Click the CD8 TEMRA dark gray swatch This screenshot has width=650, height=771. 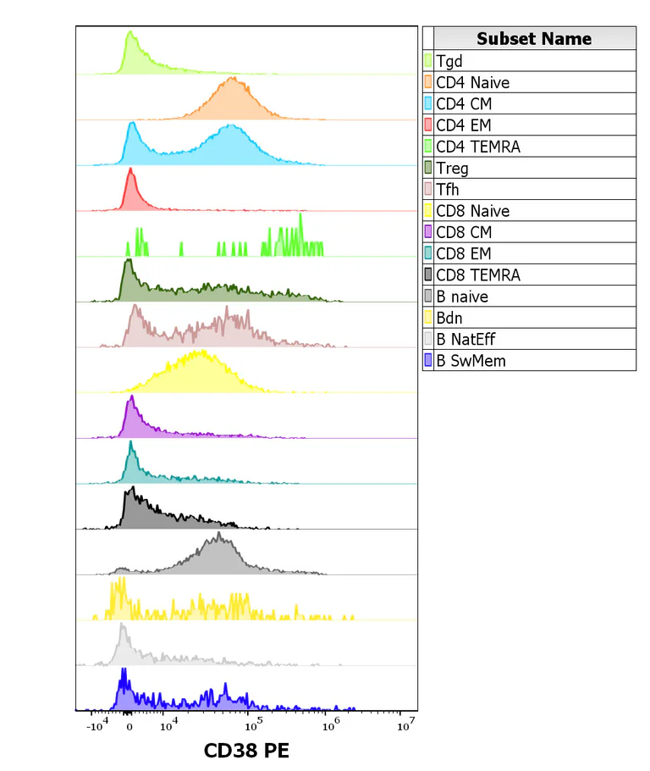[428, 275]
